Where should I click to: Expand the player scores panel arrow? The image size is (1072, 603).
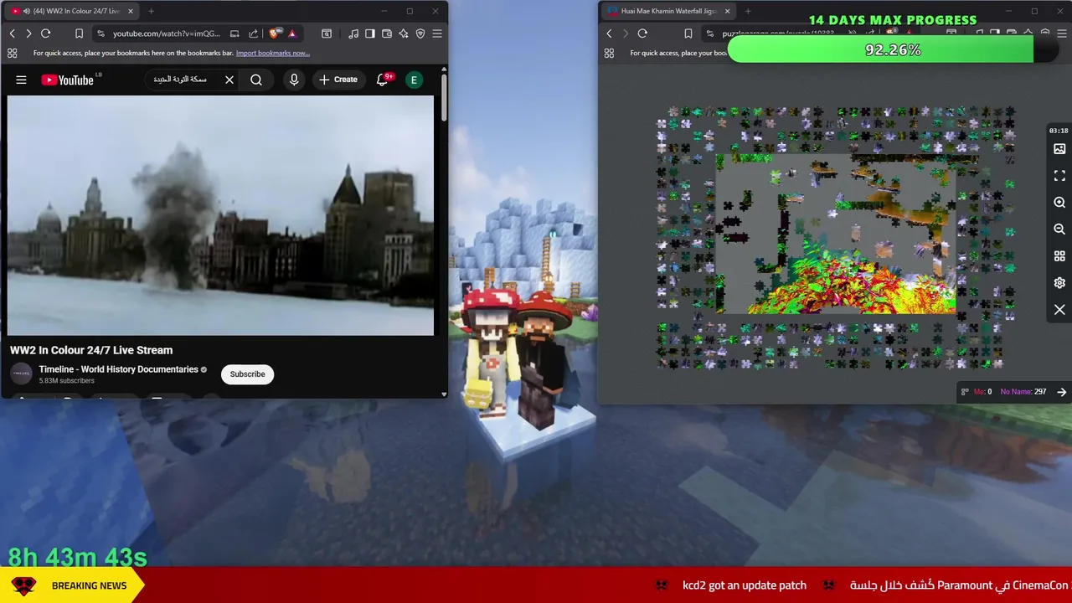tap(1061, 392)
